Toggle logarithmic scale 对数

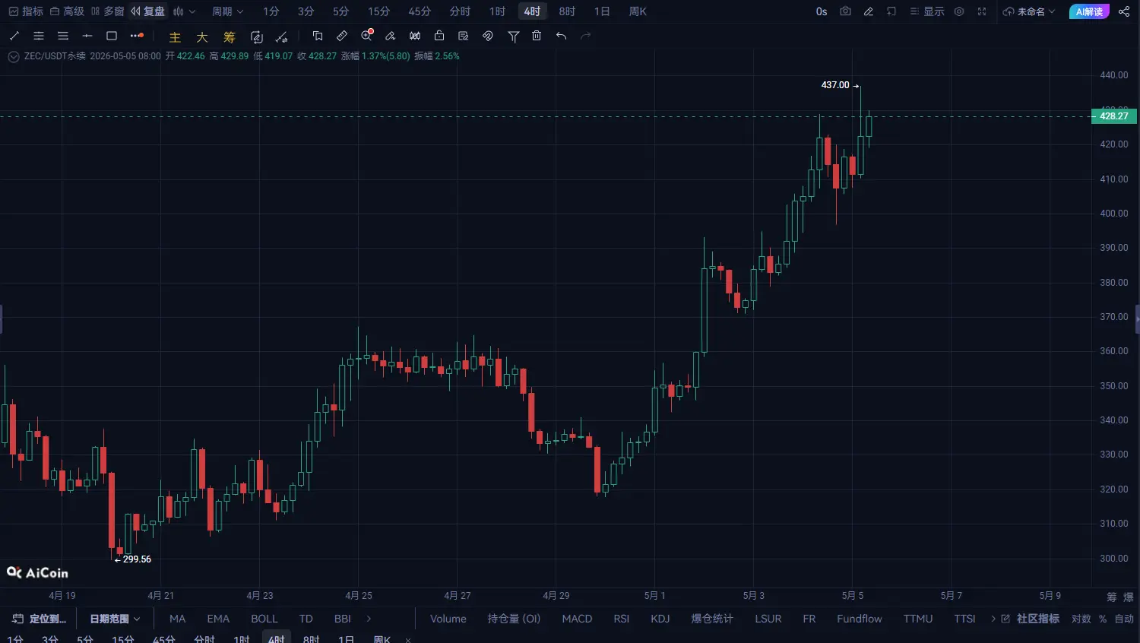tap(1081, 619)
